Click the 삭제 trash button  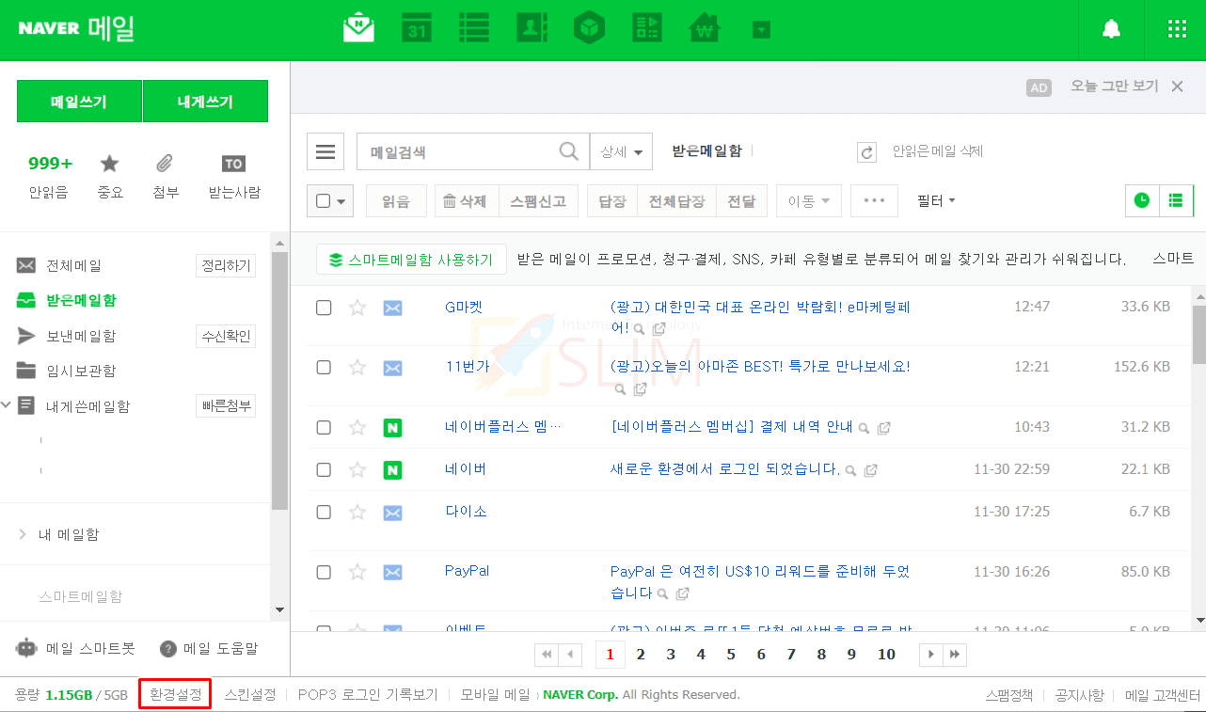[466, 200]
